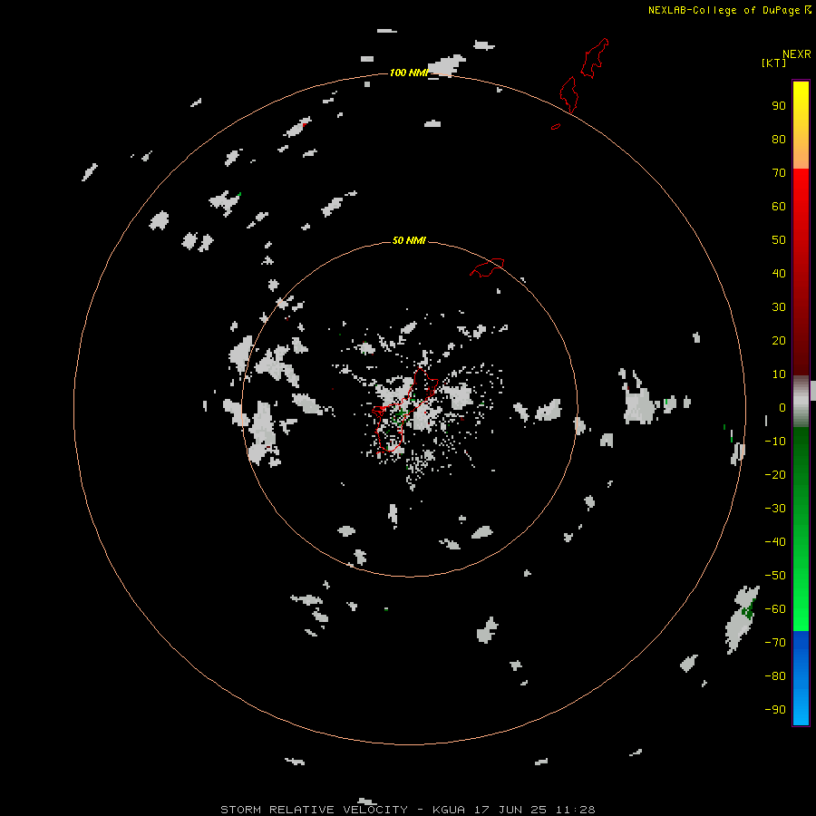Select the -20 value on the velocity scale
This screenshot has height=816, width=816.
click(x=775, y=475)
